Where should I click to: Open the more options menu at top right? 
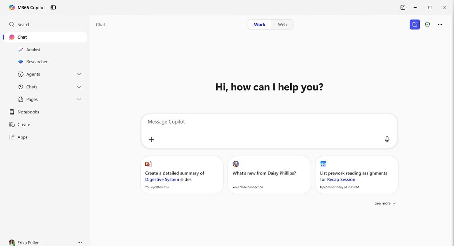440,24
